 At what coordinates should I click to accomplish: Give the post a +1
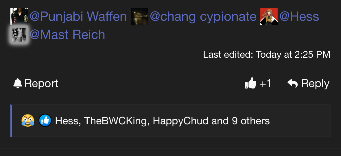[258, 83]
